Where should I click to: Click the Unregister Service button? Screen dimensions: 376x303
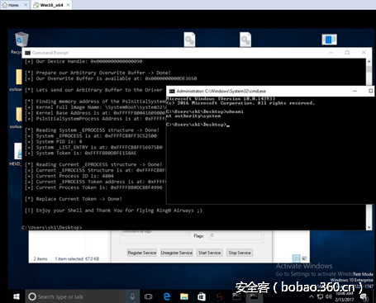[177, 253]
